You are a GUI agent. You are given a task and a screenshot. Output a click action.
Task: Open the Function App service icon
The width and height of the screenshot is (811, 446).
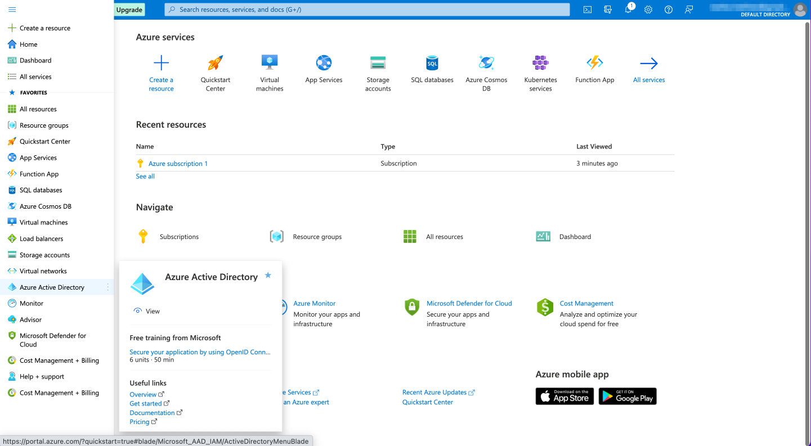pos(594,63)
